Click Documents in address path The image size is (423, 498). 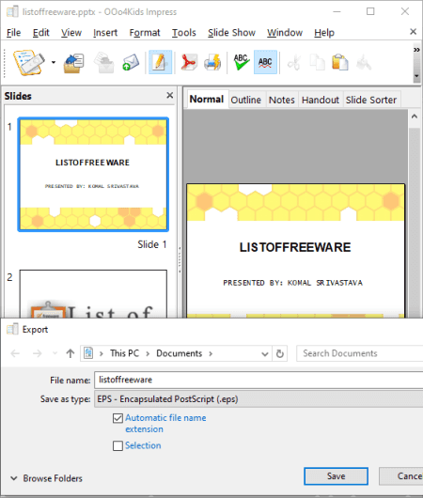click(x=179, y=353)
